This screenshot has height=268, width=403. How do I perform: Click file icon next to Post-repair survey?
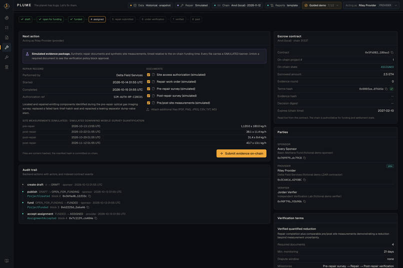coord(153,96)
